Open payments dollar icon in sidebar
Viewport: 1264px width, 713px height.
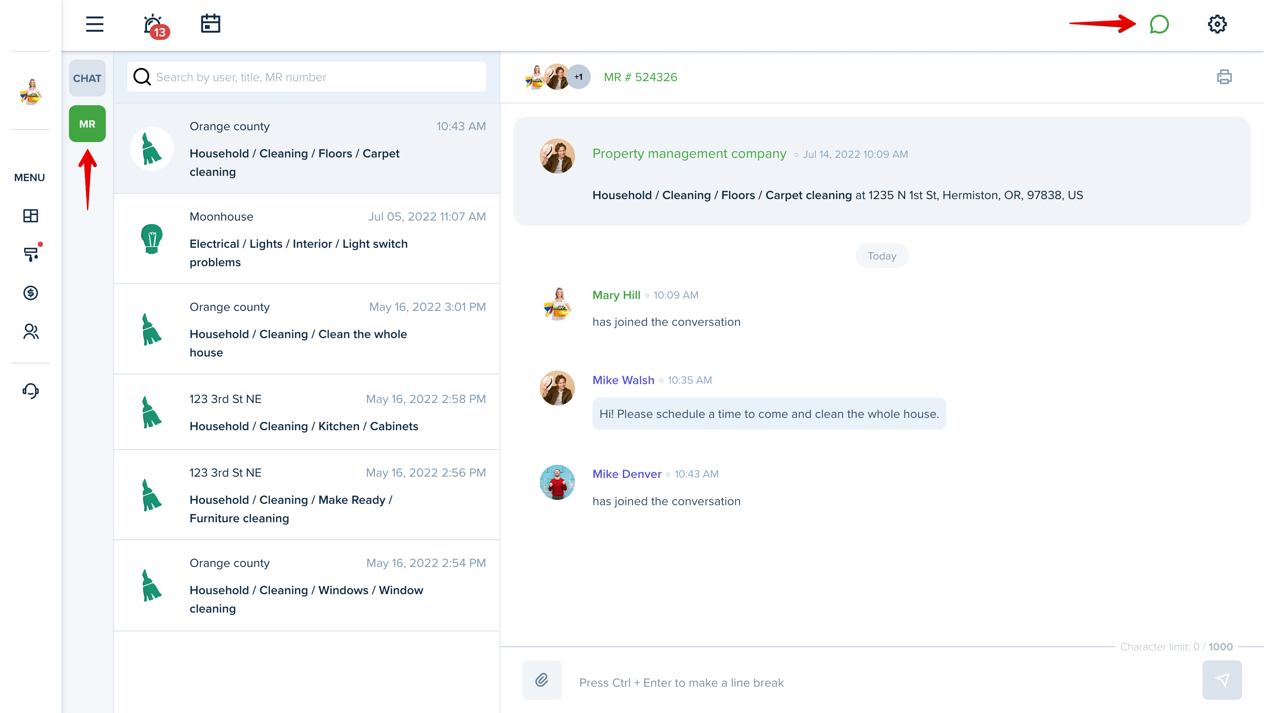[x=30, y=293]
